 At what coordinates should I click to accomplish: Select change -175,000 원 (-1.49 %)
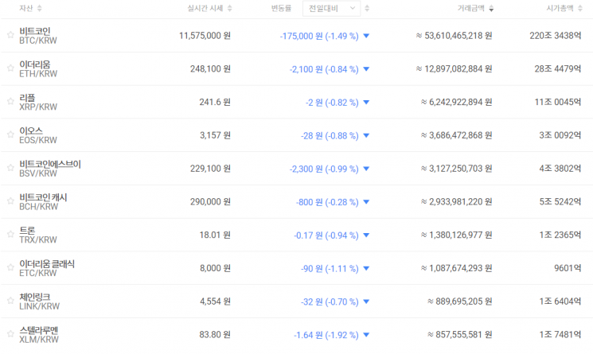click(319, 37)
